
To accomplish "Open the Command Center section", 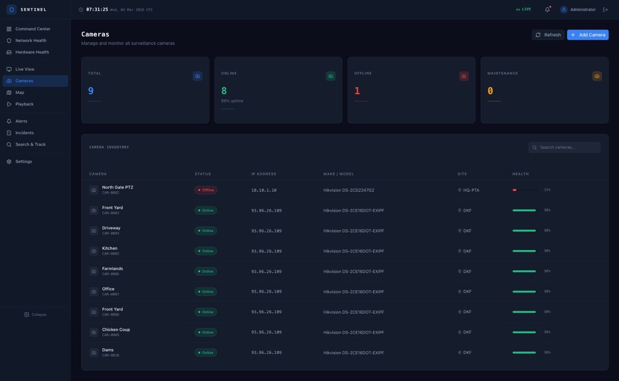I will (x=33, y=29).
